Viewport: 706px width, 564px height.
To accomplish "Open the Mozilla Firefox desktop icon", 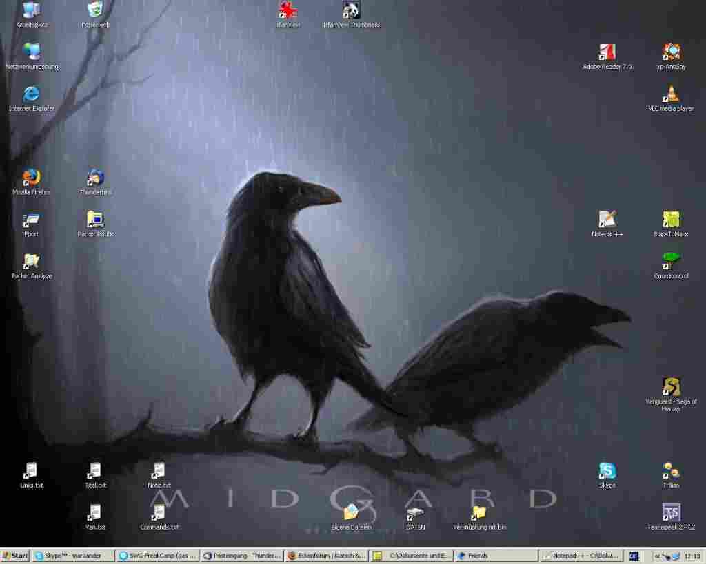I will tap(31, 178).
